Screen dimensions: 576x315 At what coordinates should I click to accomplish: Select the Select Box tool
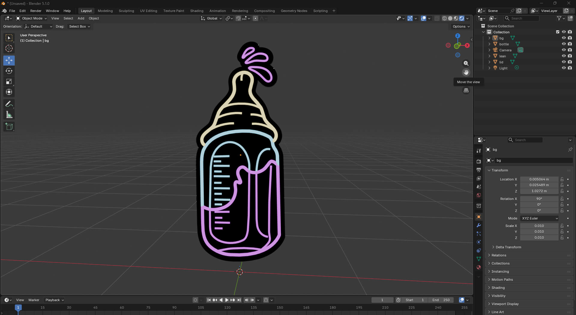(x=9, y=38)
